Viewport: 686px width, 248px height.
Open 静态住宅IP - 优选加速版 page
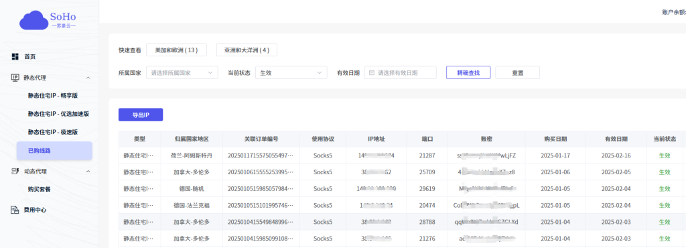tap(59, 114)
